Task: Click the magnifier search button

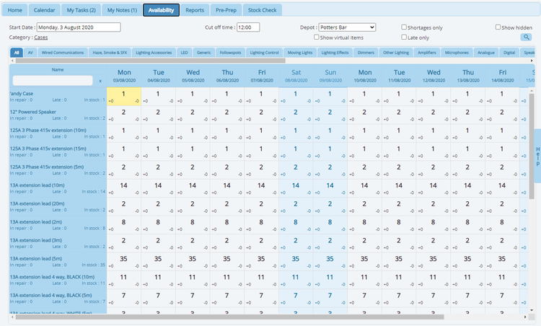Action: [x=526, y=37]
